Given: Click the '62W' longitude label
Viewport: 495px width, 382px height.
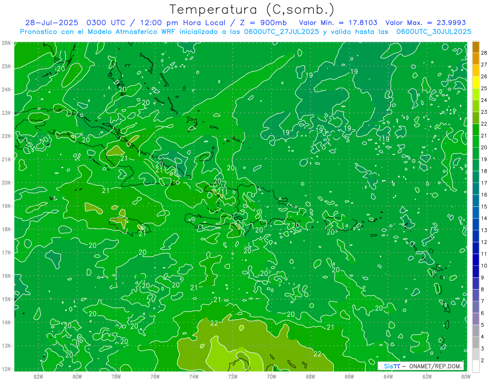Looking at the screenshot, I should pyautogui.click(x=427, y=376).
